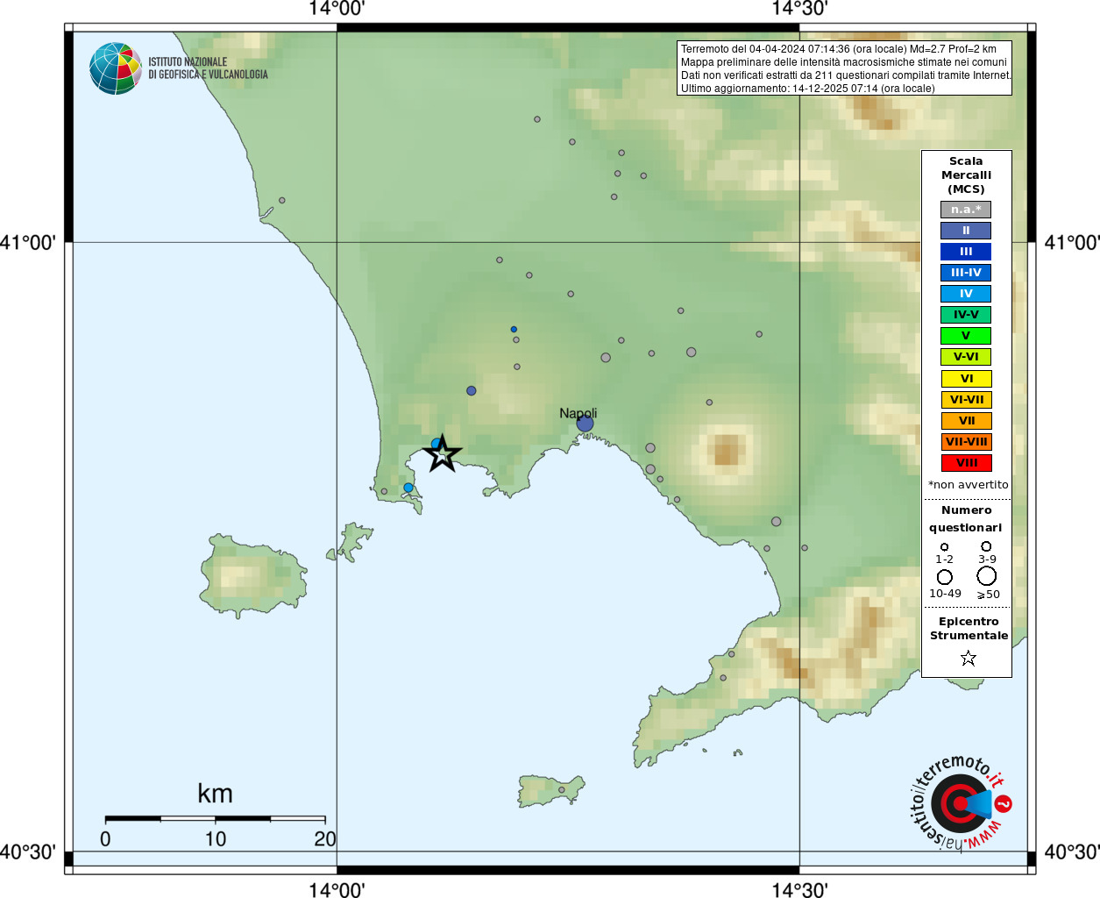Click the star symbol under Epicentro Strumentale
The height and width of the screenshot is (898, 1100).
[968, 658]
